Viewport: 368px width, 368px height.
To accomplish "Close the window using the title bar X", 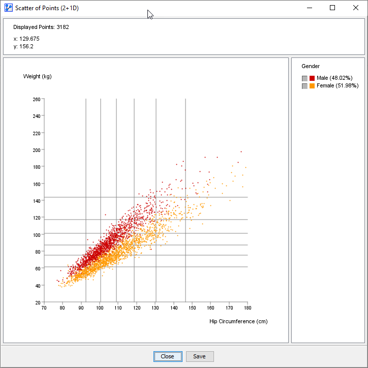I will coord(356,8).
